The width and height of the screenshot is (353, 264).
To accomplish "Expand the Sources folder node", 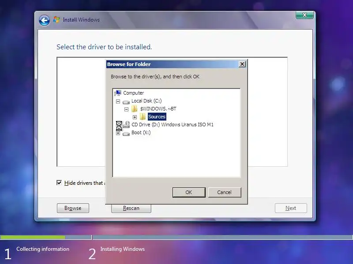I will point(135,117).
